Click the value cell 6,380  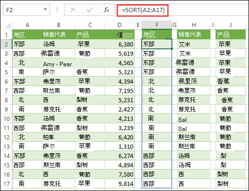(x=120, y=44)
